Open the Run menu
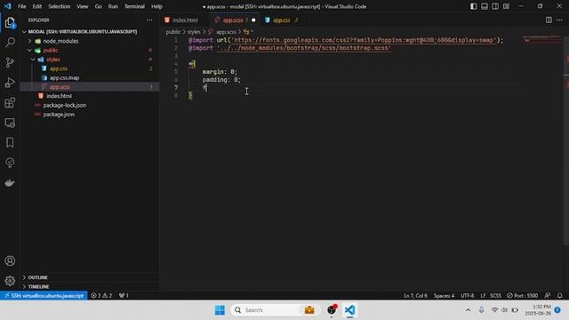Viewport: 569px width, 320px height. tap(113, 6)
